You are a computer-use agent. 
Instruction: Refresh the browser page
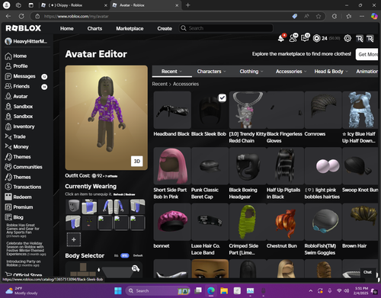(21, 16)
